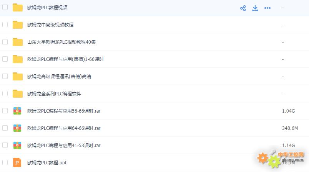Open folder name 欧姆龙中高级视频教程
Image resolution: width=309 pixels, height=172 pixels.
(50, 25)
